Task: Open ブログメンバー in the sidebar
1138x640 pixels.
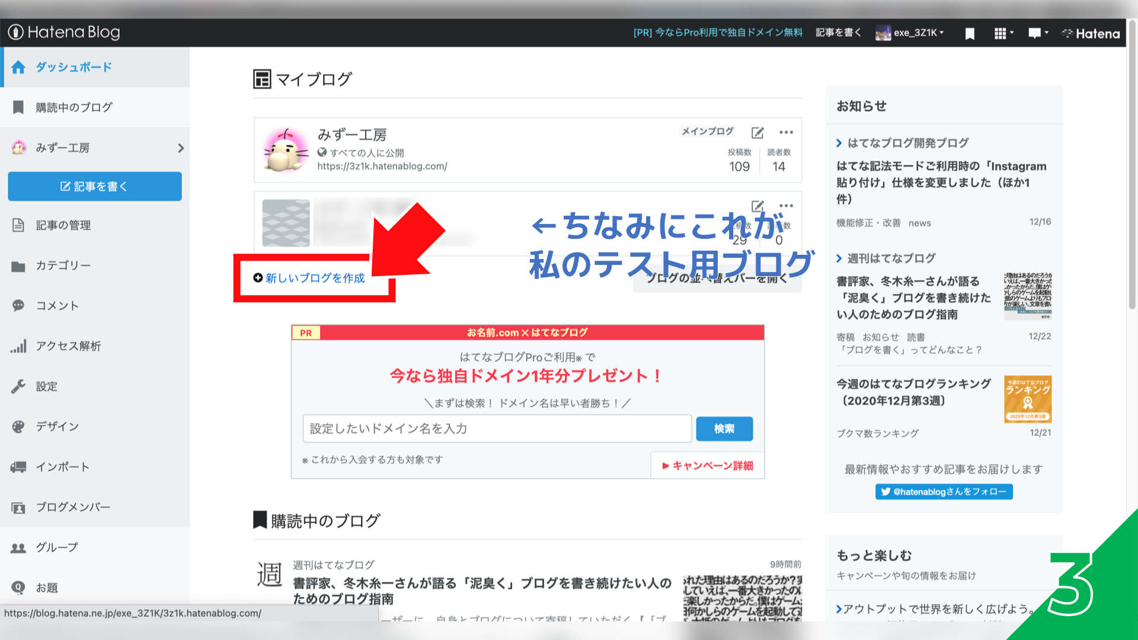Action: click(95, 507)
